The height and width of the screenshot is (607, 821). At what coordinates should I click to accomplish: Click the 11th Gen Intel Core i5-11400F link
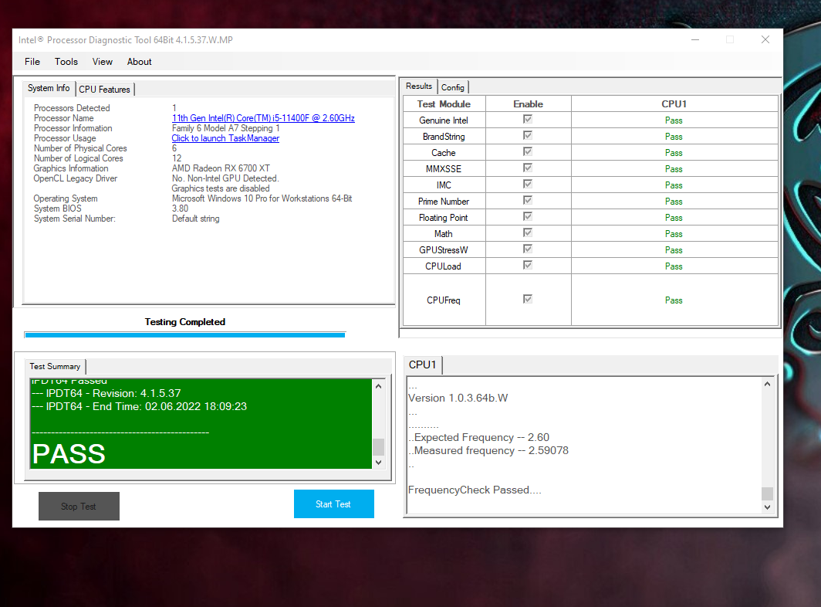(x=263, y=118)
